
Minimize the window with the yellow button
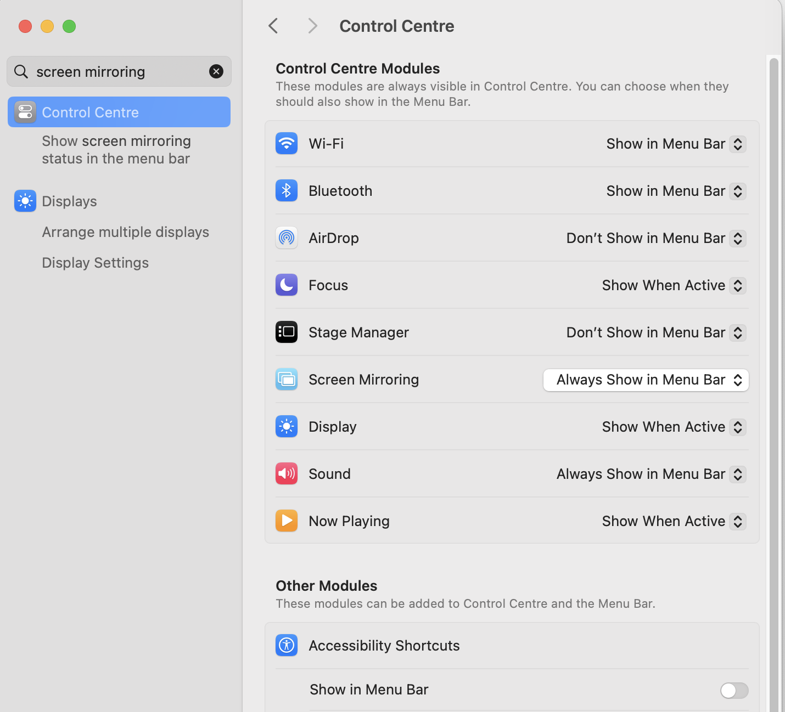pyautogui.click(x=47, y=26)
